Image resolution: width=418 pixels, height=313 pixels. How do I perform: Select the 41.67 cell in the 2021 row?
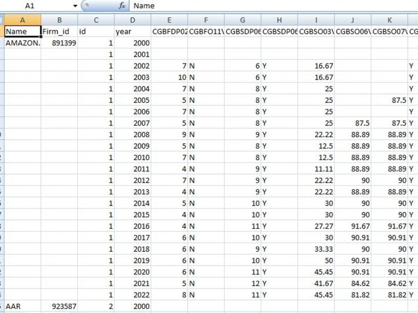[316, 283]
